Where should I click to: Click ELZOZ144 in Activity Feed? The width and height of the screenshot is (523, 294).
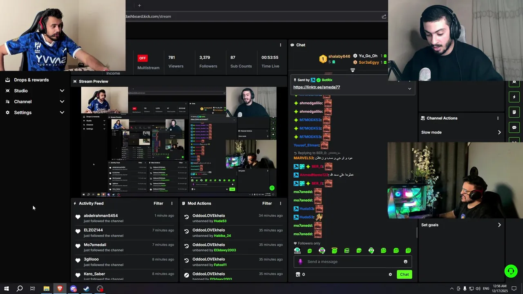click(x=93, y=230)
